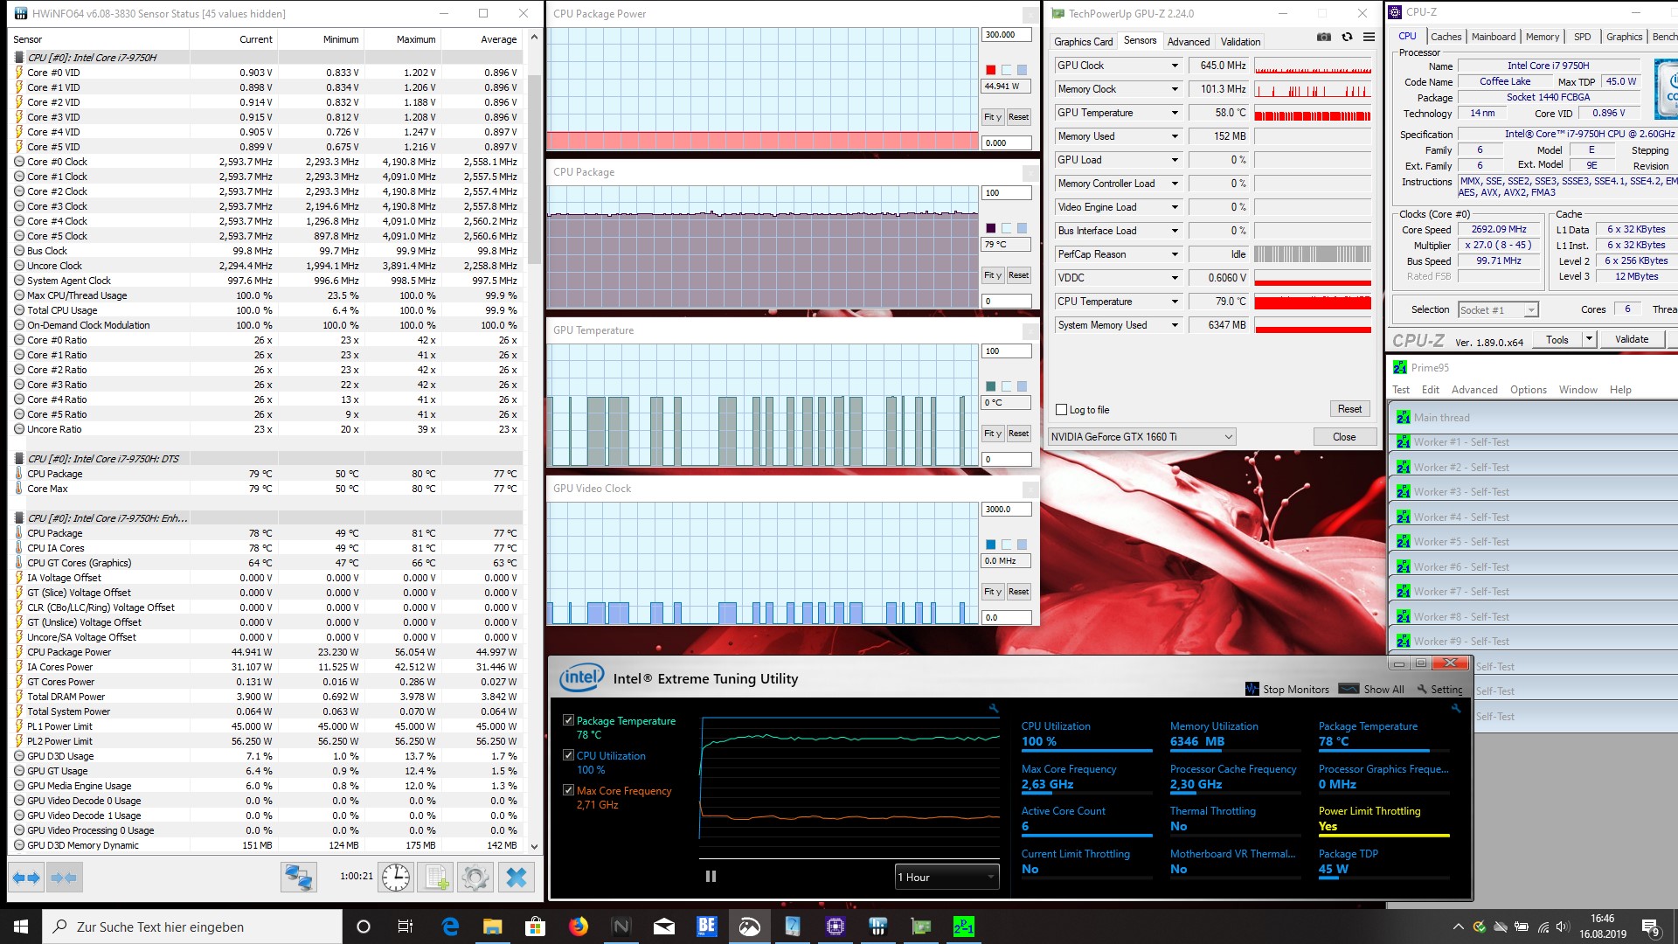Image resolution: width=1678 pixels, height=944 pixels.
Task: Open VDDC sensor dropdown in GPU-Z
Action: tap(1175, 278)
